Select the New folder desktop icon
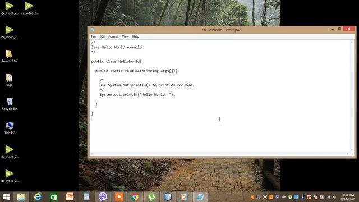Screen dimensions: 359x202 (x=10, y=56)
